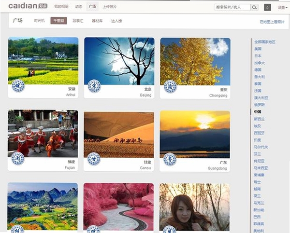Click the Anhui porcelain badge icon
This screenshot has width=290, height=233.
click(18, 86)
